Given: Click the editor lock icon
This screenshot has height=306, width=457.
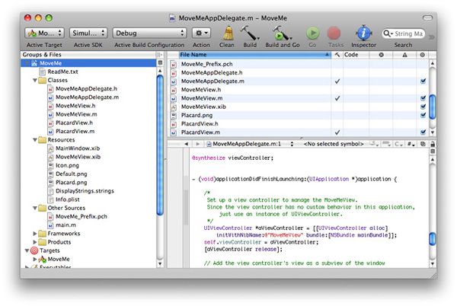Looking at the screenshot, I should [433, 144].
